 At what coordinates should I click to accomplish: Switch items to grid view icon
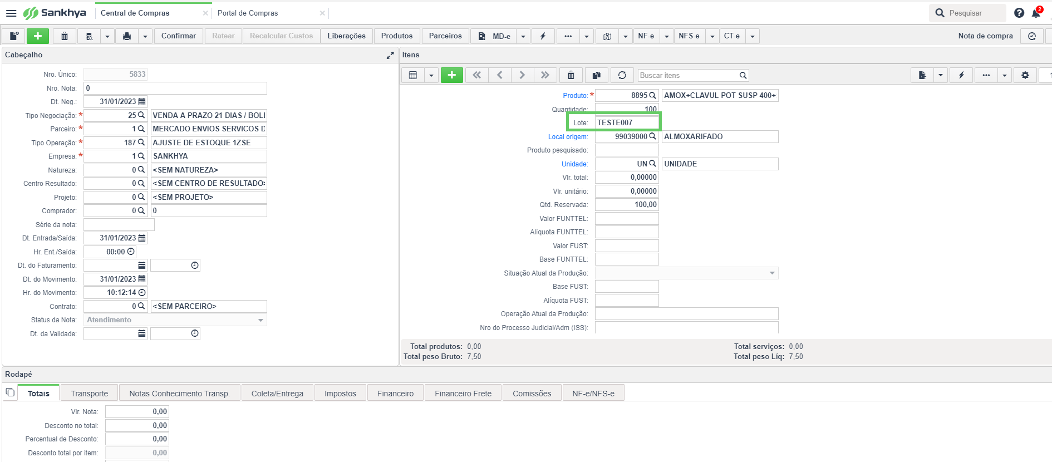(413, 75)
